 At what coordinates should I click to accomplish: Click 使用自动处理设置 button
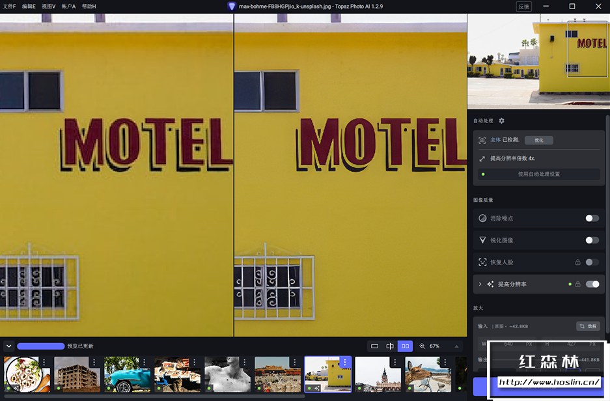point(539,174)
